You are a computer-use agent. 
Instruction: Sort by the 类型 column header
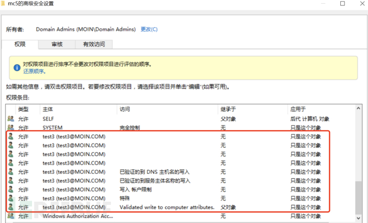coord(23,109)
